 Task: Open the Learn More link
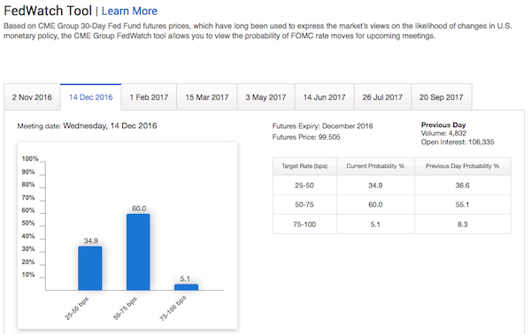point(129,11)
